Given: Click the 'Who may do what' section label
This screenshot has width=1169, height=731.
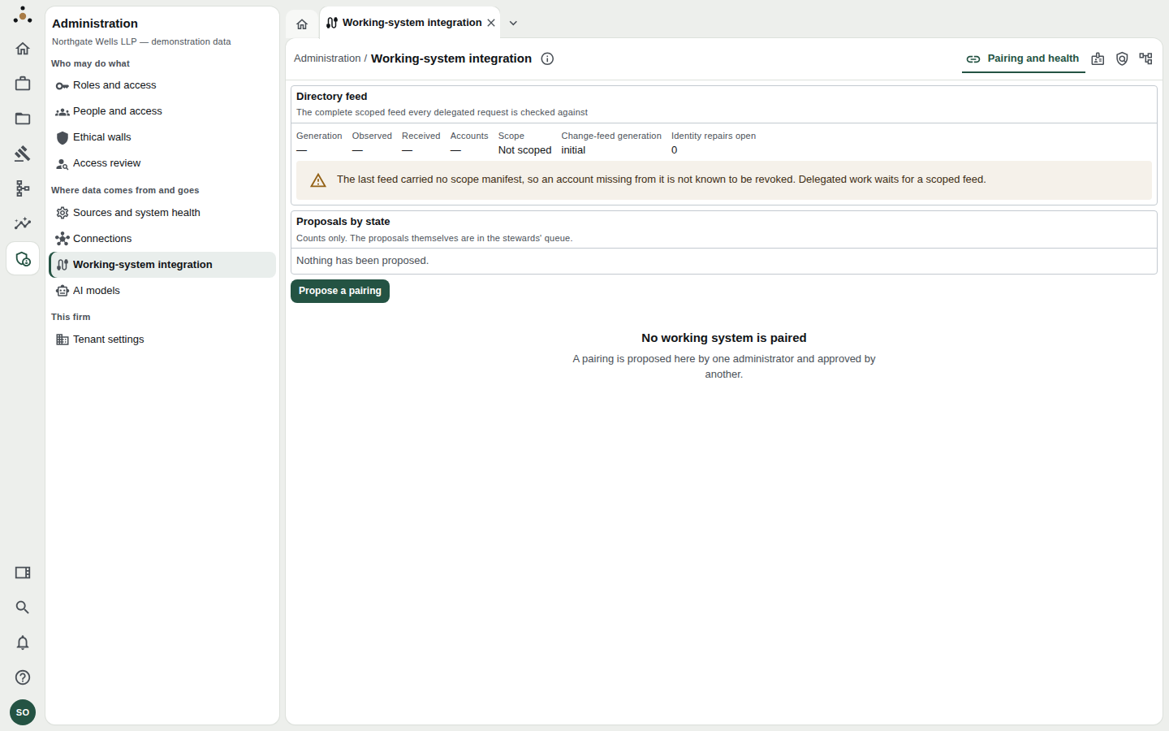Looking at the screenshot, I should pyautogui.click(x=90, y=63).
